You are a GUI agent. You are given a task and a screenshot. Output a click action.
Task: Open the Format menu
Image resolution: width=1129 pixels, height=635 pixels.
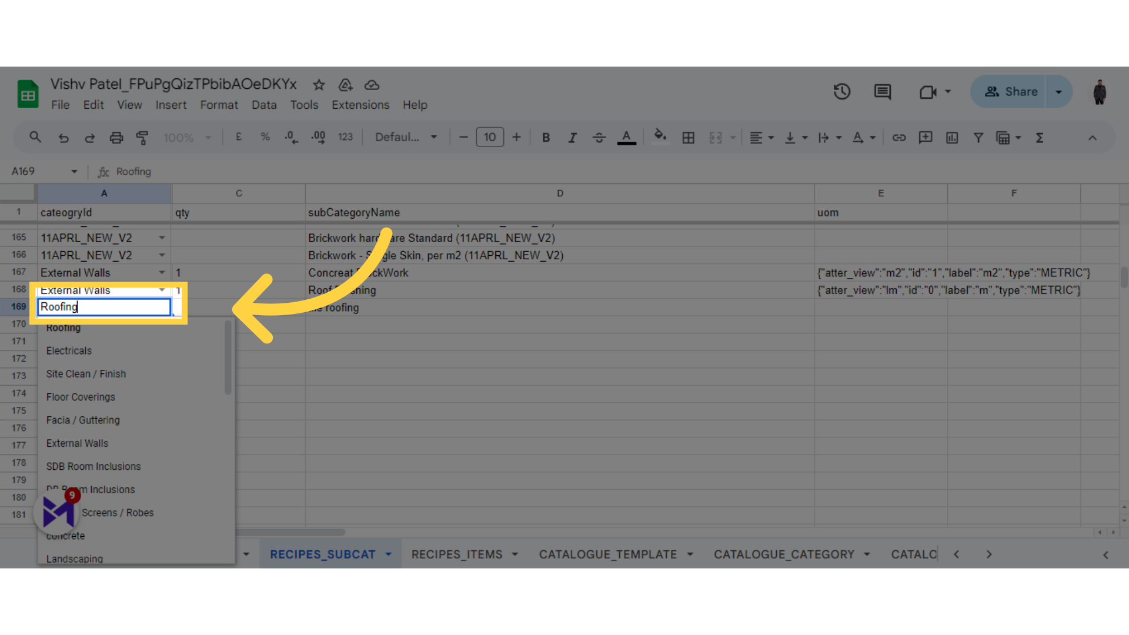219,105
